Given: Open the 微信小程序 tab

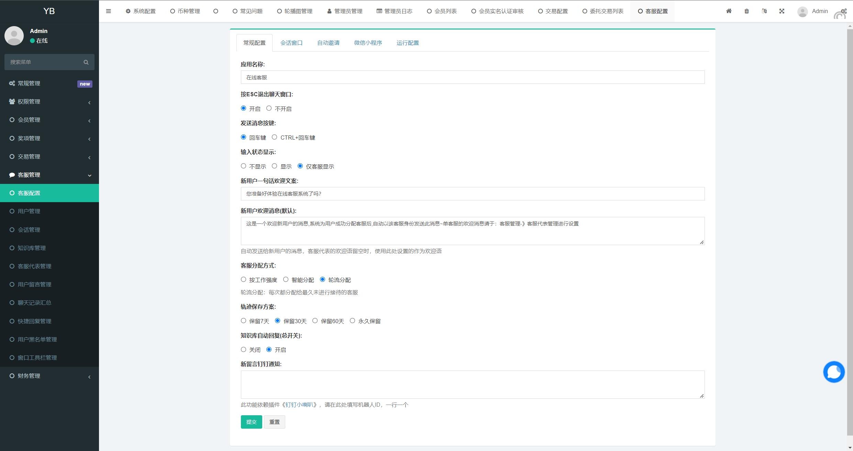Looking at the screenshot, I should (x=368, y=43).
